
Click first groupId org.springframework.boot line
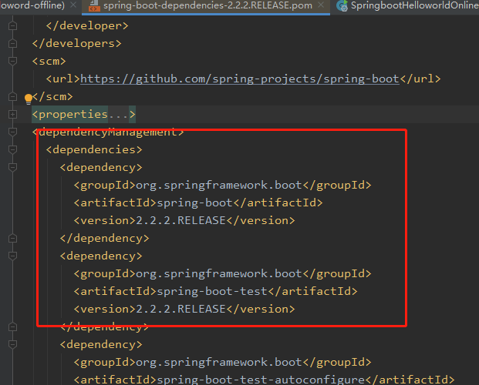pyautogui.click(x=222, y=185)
